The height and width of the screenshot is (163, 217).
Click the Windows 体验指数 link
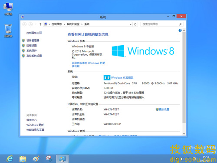click(122, 77)
